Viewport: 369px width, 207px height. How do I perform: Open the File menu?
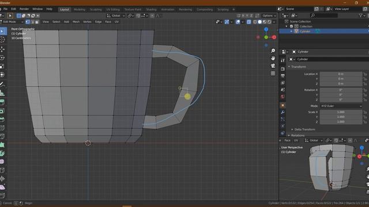click(5, 9)
